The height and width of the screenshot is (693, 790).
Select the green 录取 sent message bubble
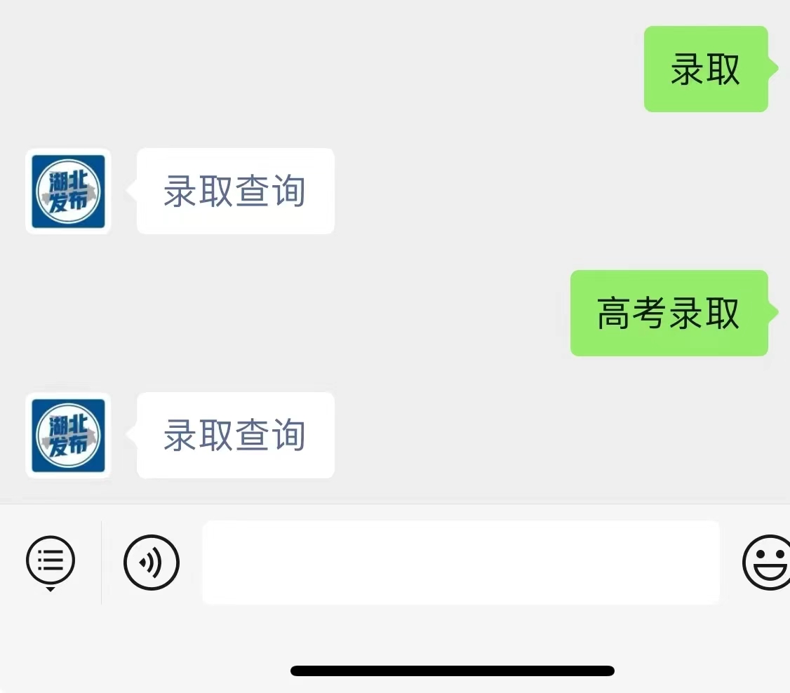click(x=706, y=69)
